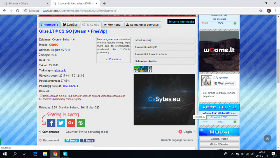Open the green more-sharing-options icon
Image resolution: width=280 pixels, height=158 pixels.
[x=81, y=123]
